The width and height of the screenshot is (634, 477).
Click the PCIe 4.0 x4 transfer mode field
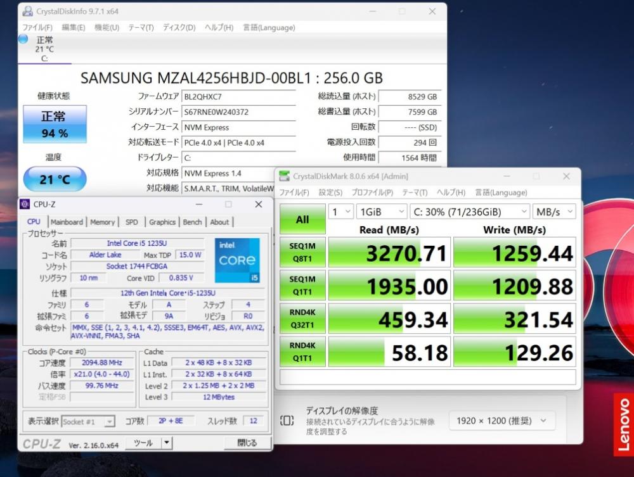click(x=238, y=143)
